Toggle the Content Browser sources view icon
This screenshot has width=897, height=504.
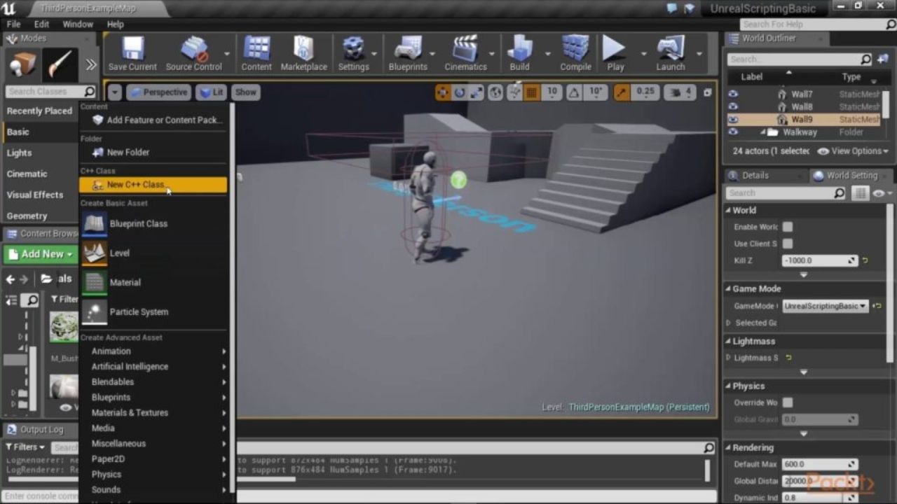coord(11,300)
